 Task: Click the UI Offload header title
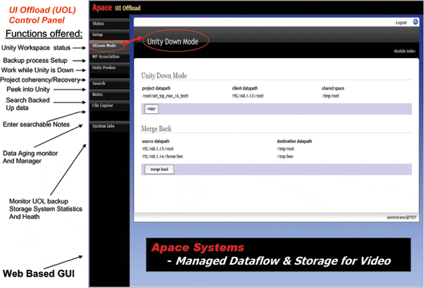(x=127, y=8)
